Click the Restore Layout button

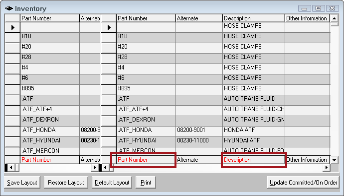pos(66,182)
